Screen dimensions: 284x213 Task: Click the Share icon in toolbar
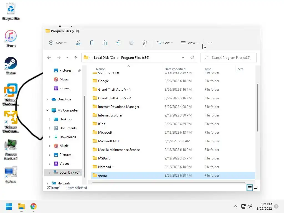click(x=131, y=43)
